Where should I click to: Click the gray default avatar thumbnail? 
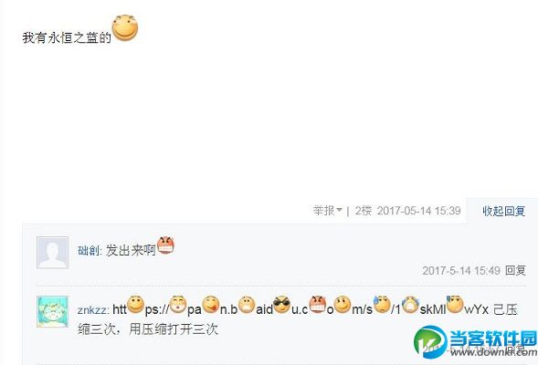52,253
